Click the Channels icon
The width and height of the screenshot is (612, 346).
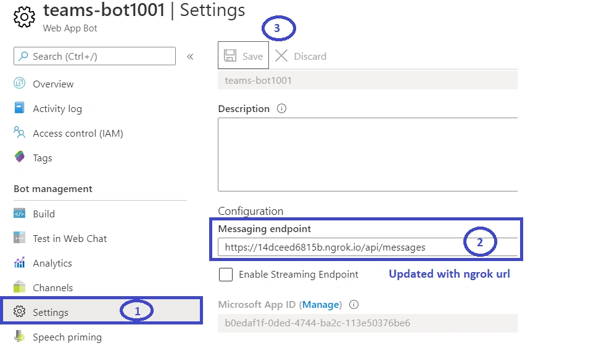(20, 287)
